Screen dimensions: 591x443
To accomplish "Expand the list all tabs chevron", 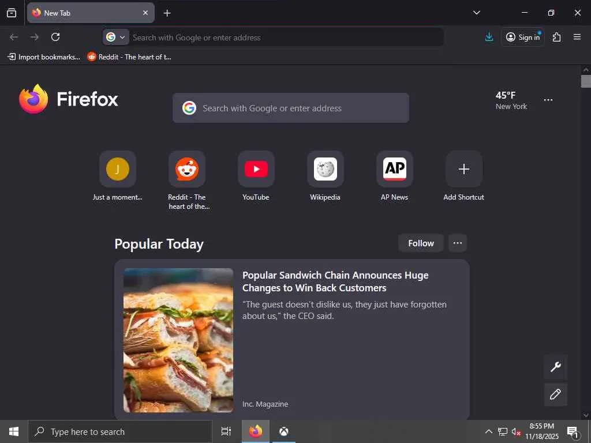I will pos(476,13).
